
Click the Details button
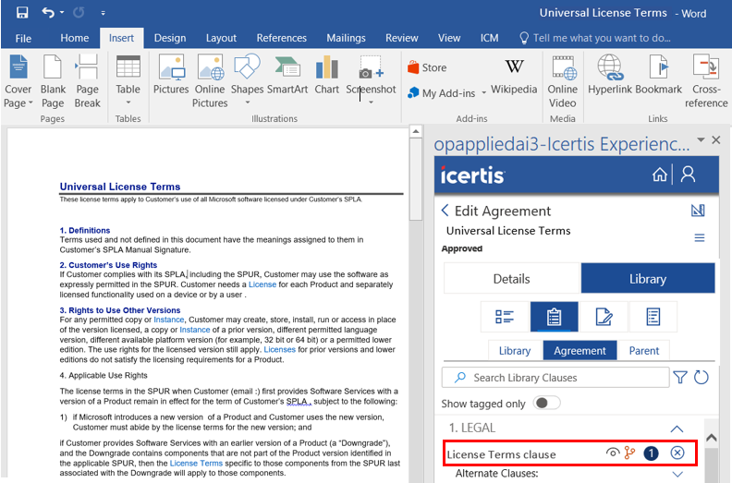511,279
